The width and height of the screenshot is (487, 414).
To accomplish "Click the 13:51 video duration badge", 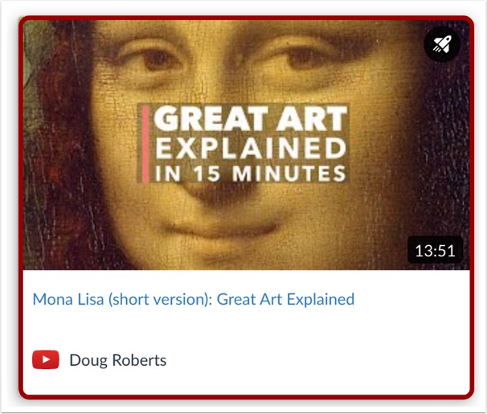I will coord(435,250).
